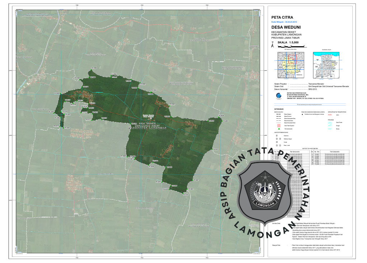Click the PETA CITRA heading
This screenshot has height=263, width=367.
coord(282,17)
